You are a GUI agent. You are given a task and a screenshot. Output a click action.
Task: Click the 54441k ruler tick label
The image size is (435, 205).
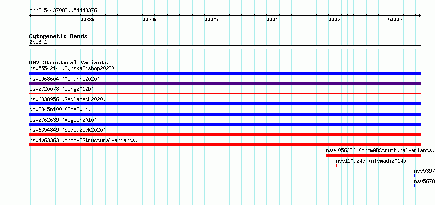tap(273, 20)
